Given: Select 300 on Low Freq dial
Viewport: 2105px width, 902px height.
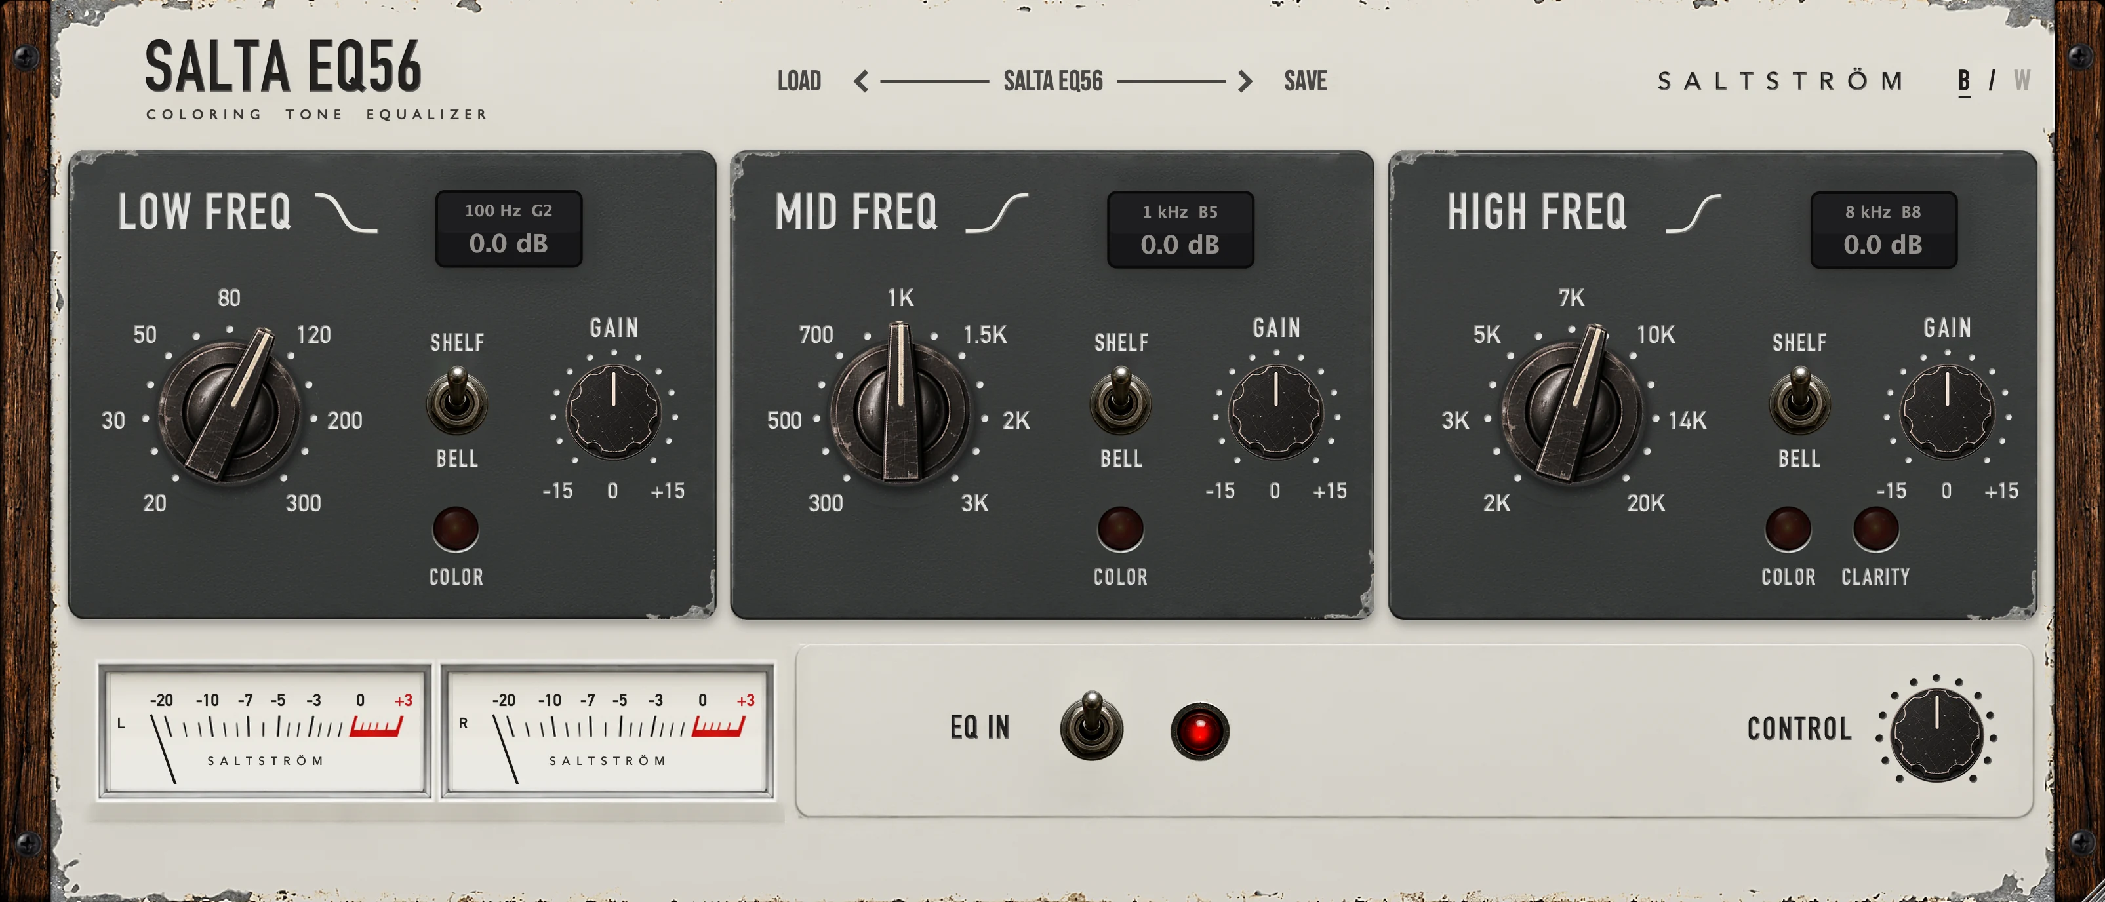Looking at the screenshot, I should point(303,503).
